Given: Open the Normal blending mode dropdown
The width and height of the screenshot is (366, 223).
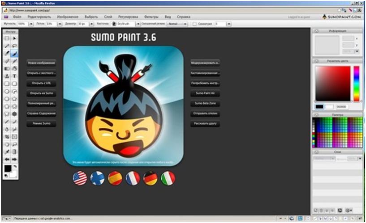Looking at the screenshot, I should (177, 24).
